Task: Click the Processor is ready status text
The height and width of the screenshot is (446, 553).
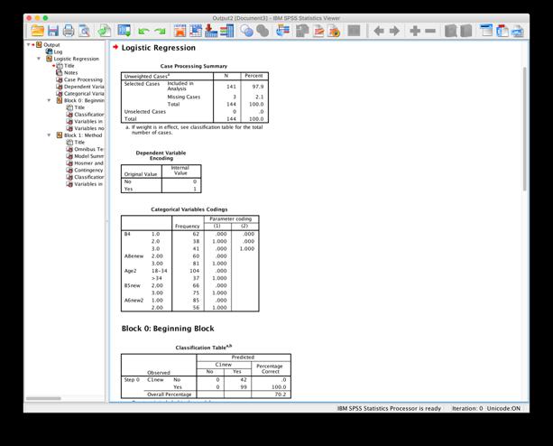Action: [389, 408]
